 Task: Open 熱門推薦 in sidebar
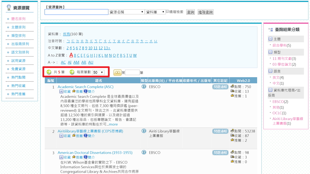(x=18, y=94)
